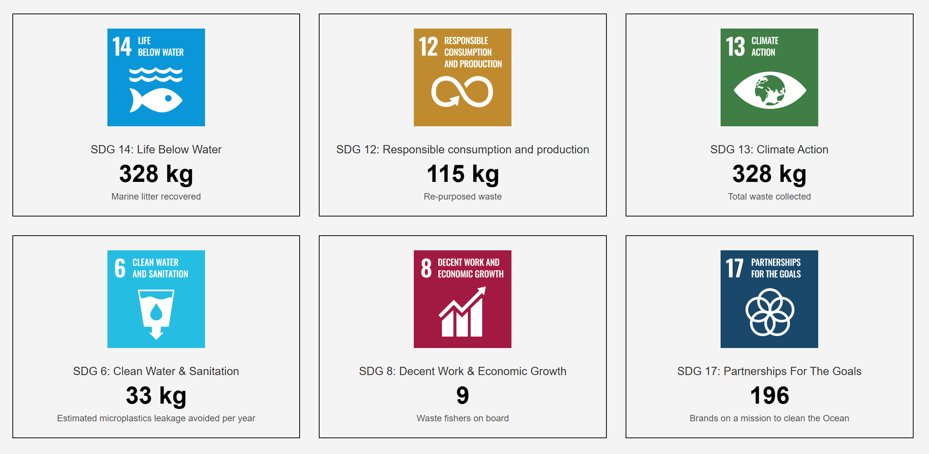Select the 'SDG 14: Life Below Water' title
Image resolution: width=929 pixels, height=454 pixels.
[156, 150]
